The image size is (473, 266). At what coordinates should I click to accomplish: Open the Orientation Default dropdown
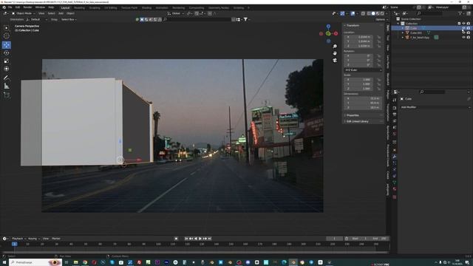pyautogui.click(x=37, y=20)
